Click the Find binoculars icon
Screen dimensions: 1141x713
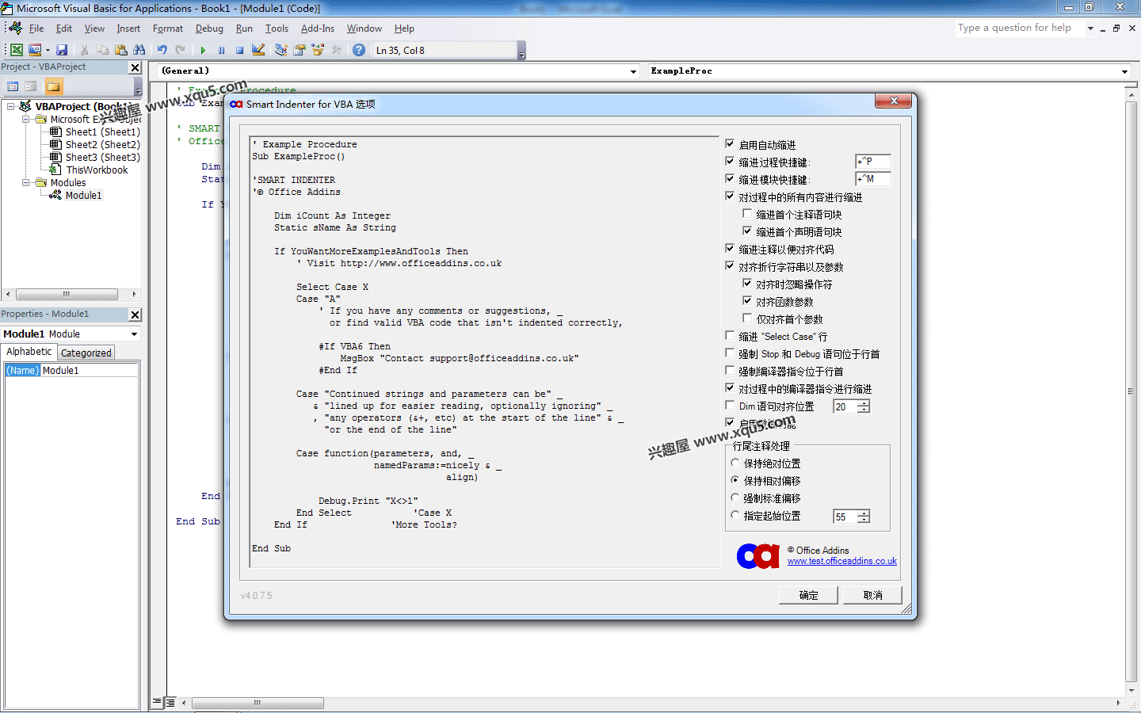coord(139,50)
